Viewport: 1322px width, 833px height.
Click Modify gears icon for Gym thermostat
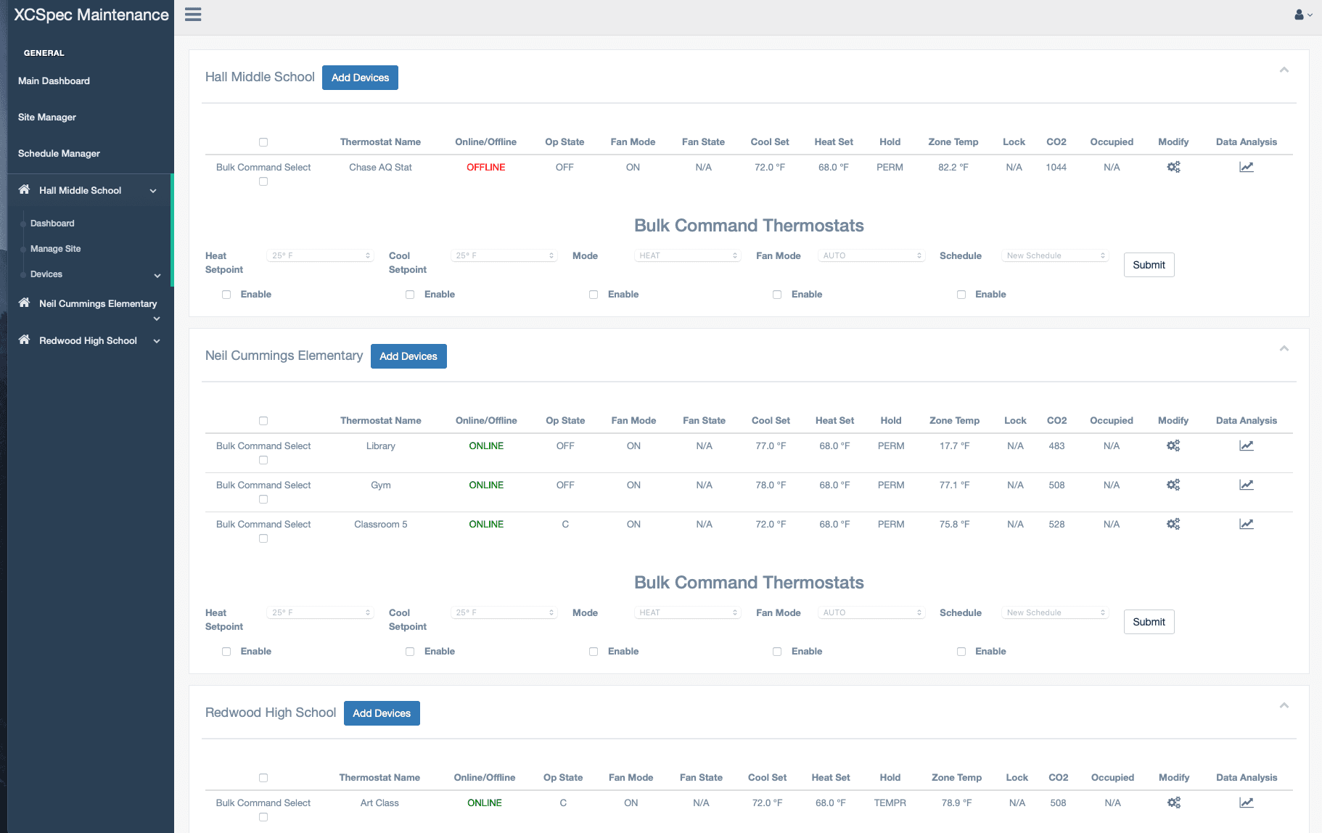[x=1173, y=485]
